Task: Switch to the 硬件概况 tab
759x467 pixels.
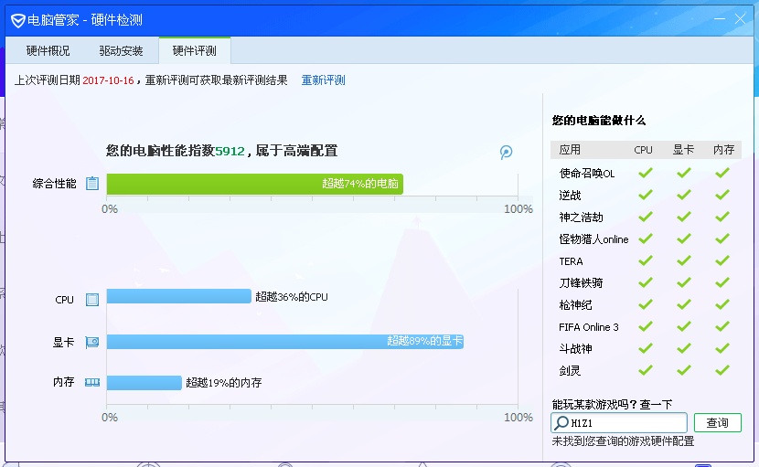Action: click(48, 51)
